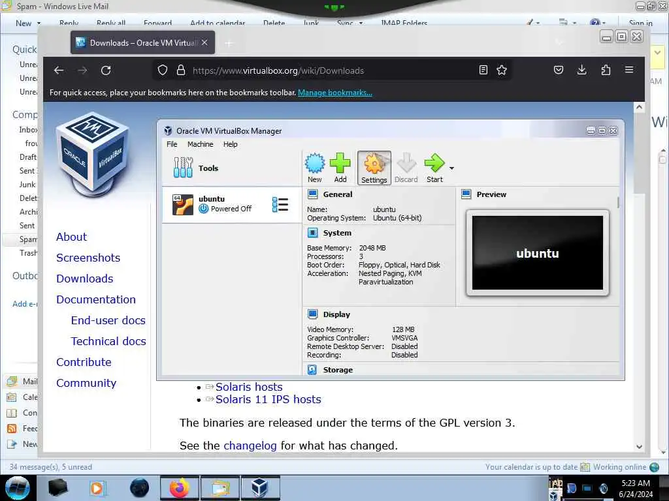The image size is (669, 501).
Task: Open the Windows Start orb
Action: [18, 488]
